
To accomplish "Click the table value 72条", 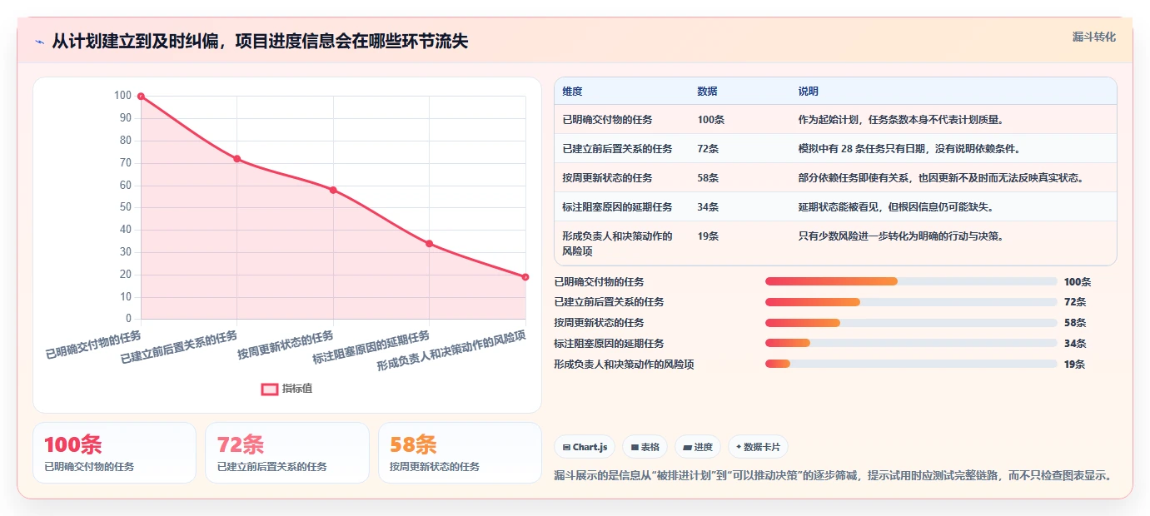I will pyautogui.click(x=708, y=149).
